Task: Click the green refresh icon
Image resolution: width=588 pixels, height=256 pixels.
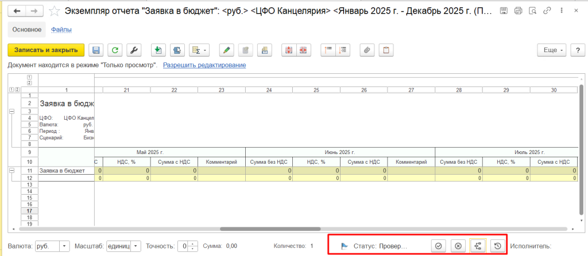Action: pos(115,50)
